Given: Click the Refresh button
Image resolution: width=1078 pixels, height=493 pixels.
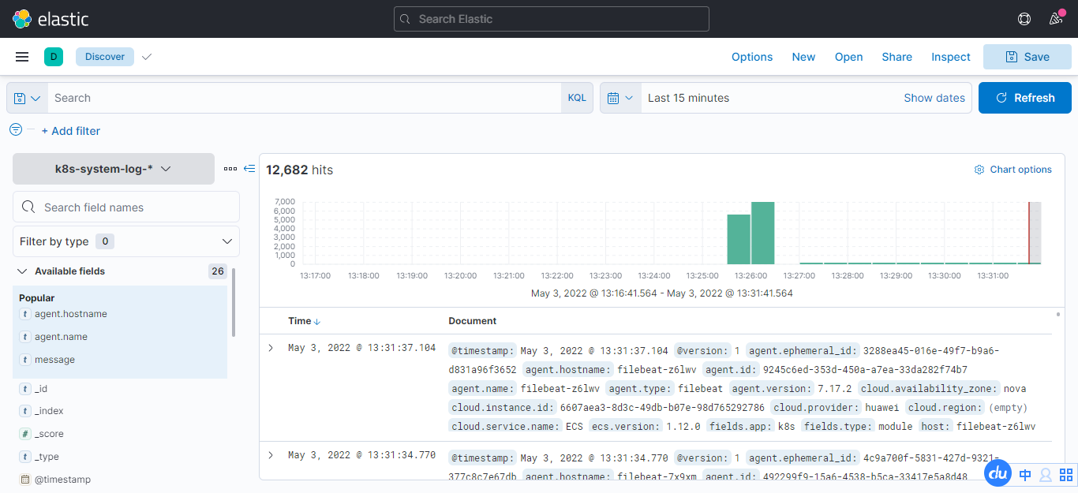Looking at the screenshot, I should coord(1025,98).
